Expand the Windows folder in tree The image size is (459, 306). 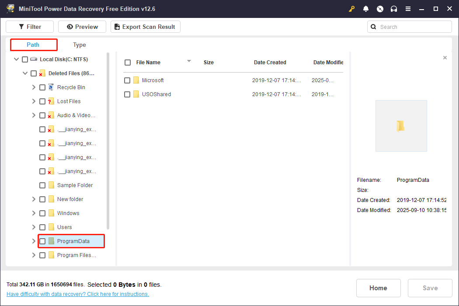tap(34, 213)
